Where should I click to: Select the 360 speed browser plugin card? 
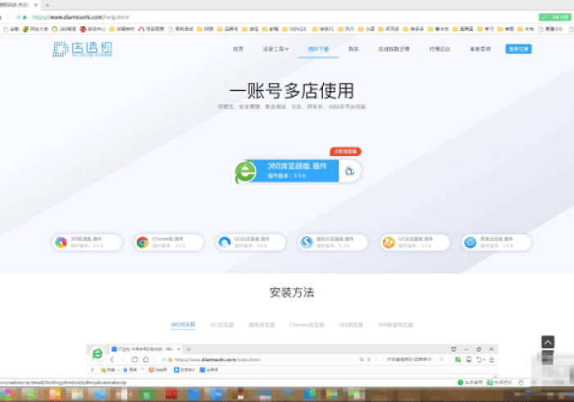click(x=87, y=242)
